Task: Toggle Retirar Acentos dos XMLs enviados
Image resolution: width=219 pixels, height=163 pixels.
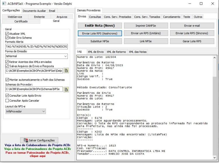Action: (7, 62)
